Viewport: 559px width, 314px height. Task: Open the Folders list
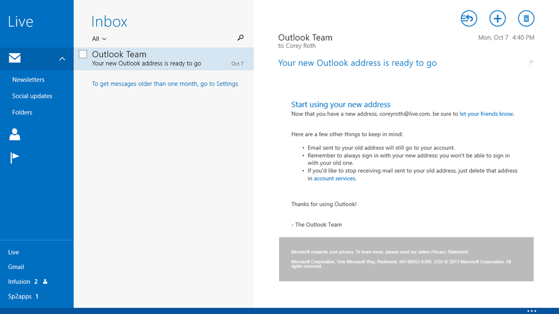tap(22, 112)
